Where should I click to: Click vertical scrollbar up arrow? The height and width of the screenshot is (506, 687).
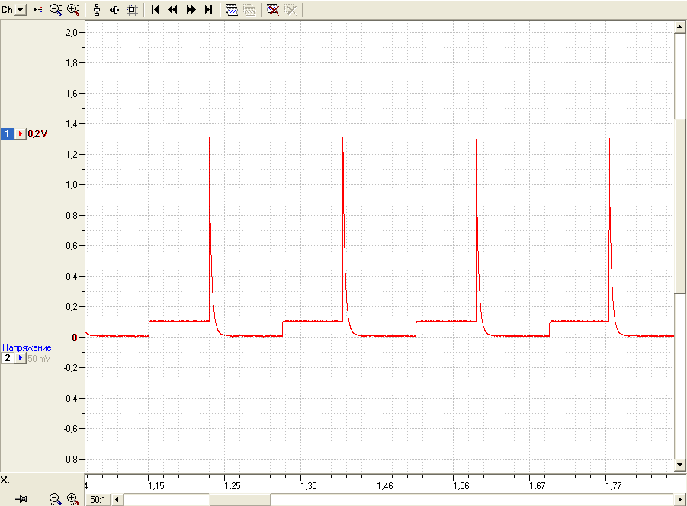(x=680, y=27)
